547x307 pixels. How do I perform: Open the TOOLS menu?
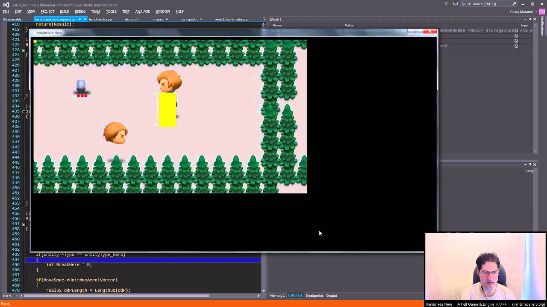pyautogui.click(x=111, y=12)
